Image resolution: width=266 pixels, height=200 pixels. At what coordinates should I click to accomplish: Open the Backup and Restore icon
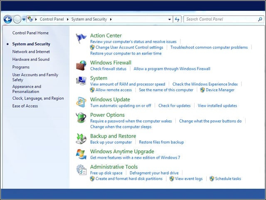pyautogui.click(x=81, y=139)
